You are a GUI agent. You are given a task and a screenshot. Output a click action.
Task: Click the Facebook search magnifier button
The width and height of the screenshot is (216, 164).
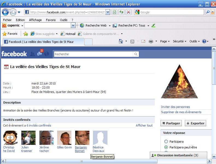click(x=136, y=54)
